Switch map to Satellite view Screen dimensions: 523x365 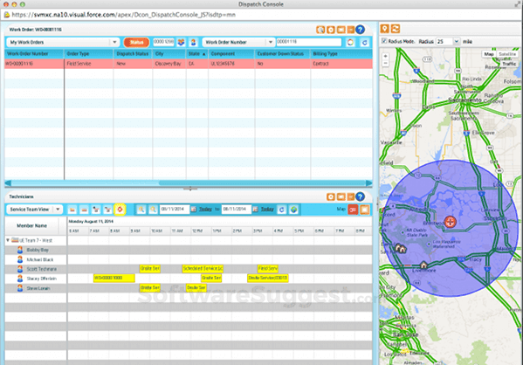507,54
